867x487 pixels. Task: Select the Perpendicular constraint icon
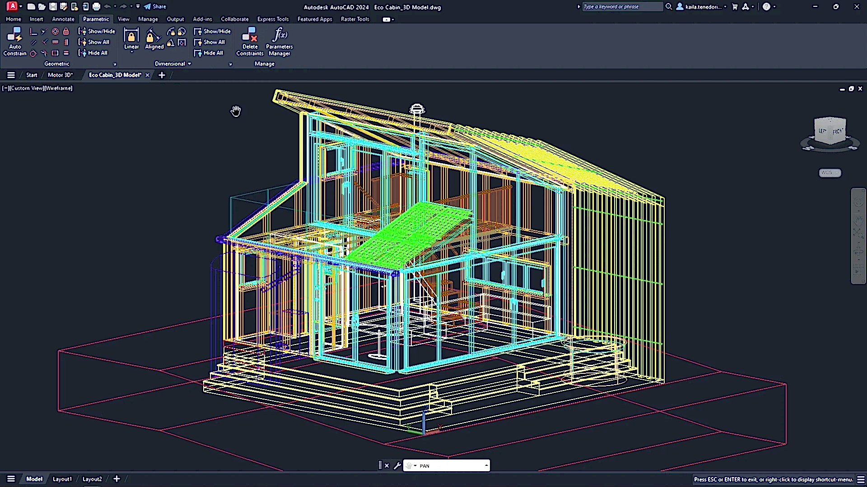tap(44, 42)
